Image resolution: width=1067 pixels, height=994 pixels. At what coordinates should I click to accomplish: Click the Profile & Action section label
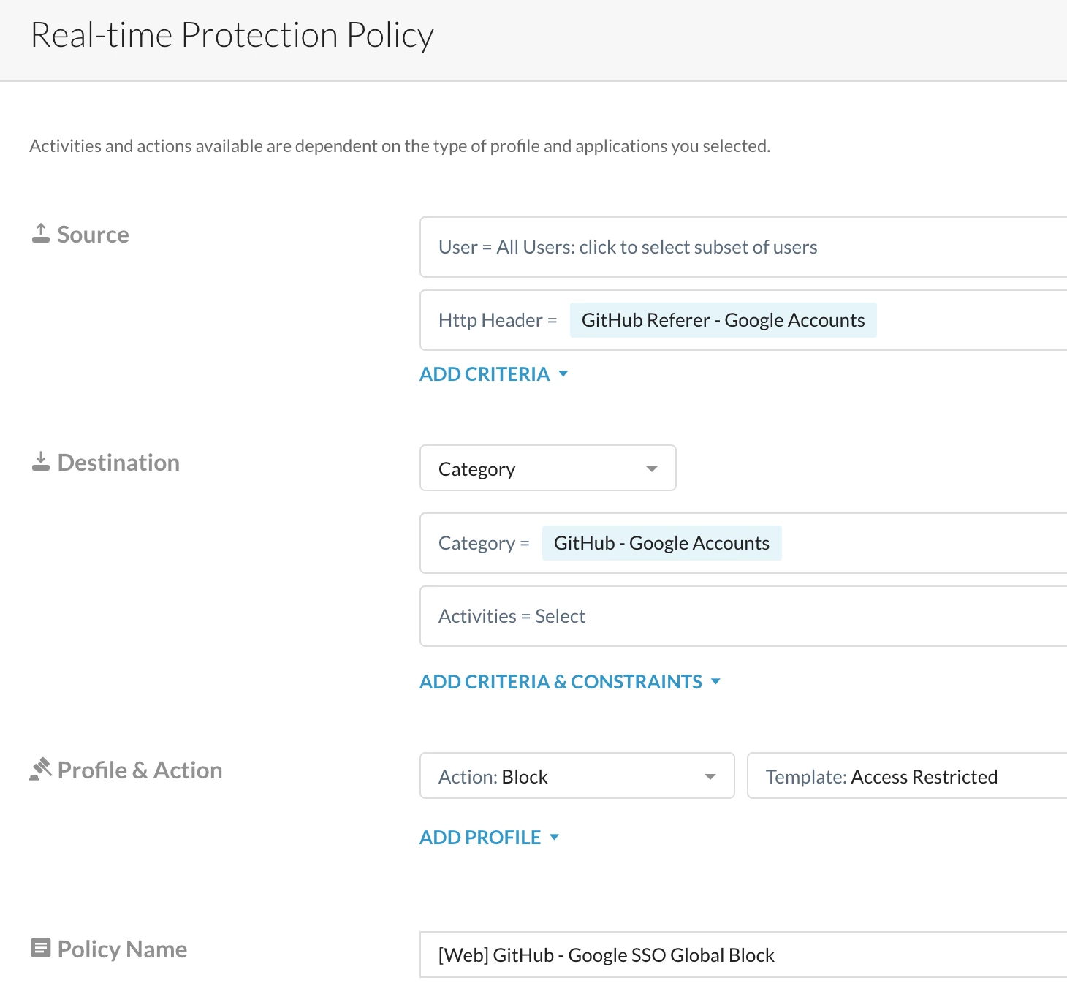click(x=140, y=770)
